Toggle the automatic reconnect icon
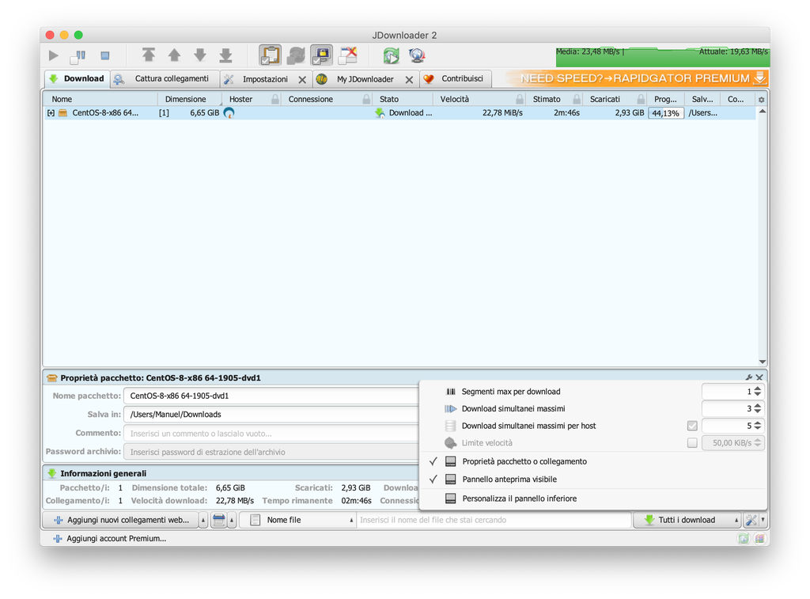This screenshot has height=599, width=810. [296, 55]
